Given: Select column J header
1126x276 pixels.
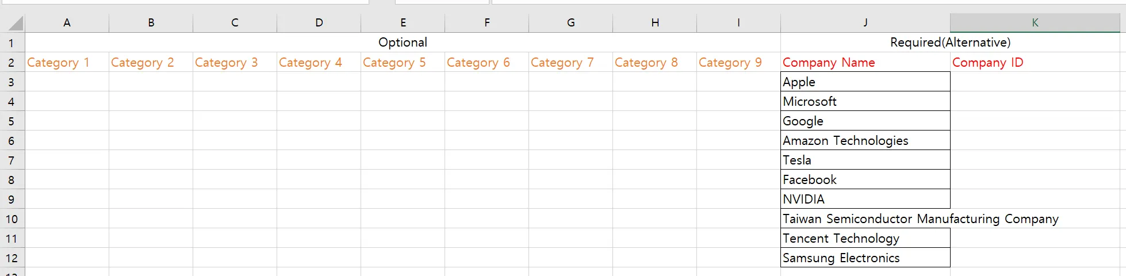Looking at the screenshot, I should [865, 22].
